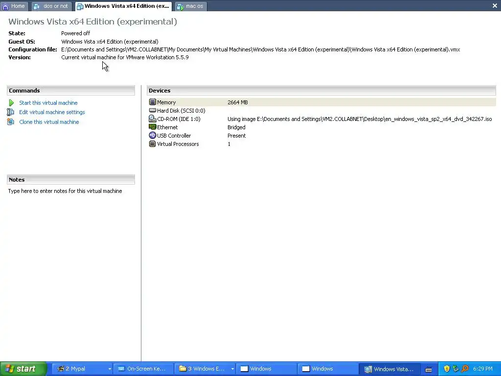Click the Notes panel header

click(x=71, y=180)
